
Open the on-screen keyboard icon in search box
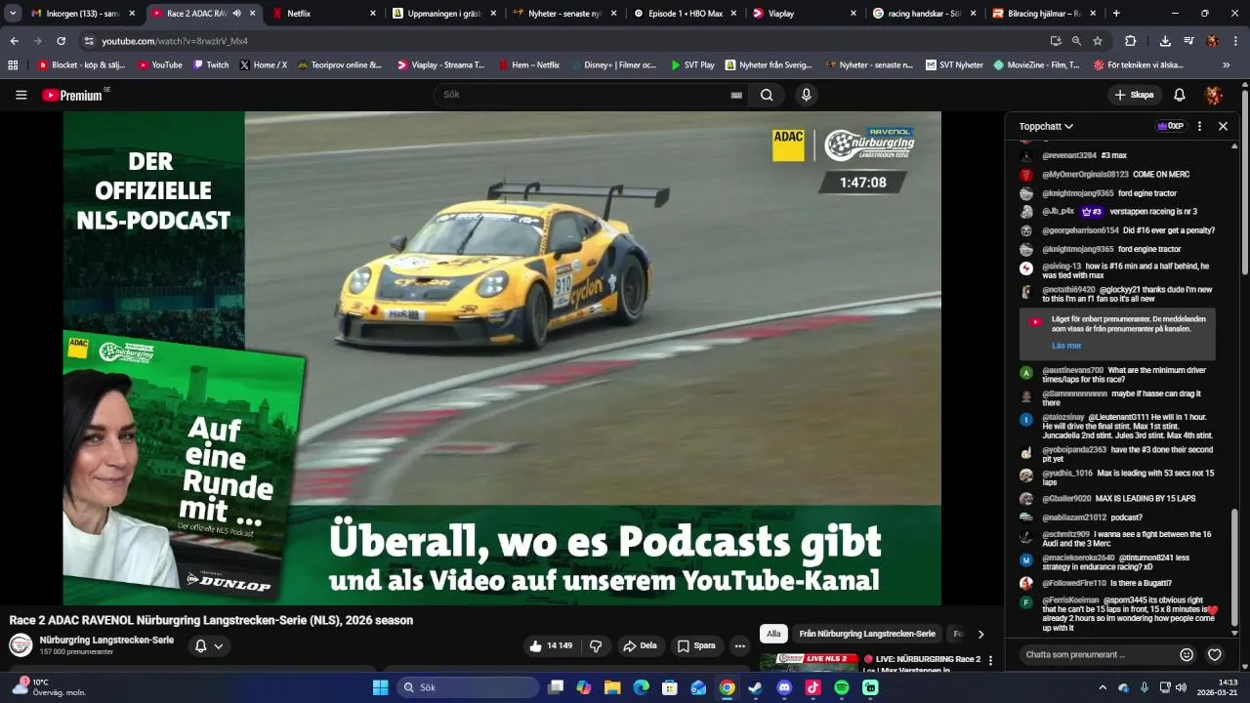point(736,95)
